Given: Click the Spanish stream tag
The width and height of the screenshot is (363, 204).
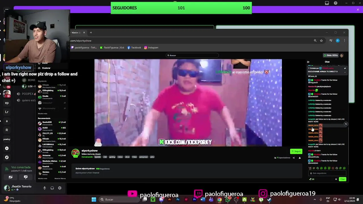Looking at the screenshot, I should 98,157.
